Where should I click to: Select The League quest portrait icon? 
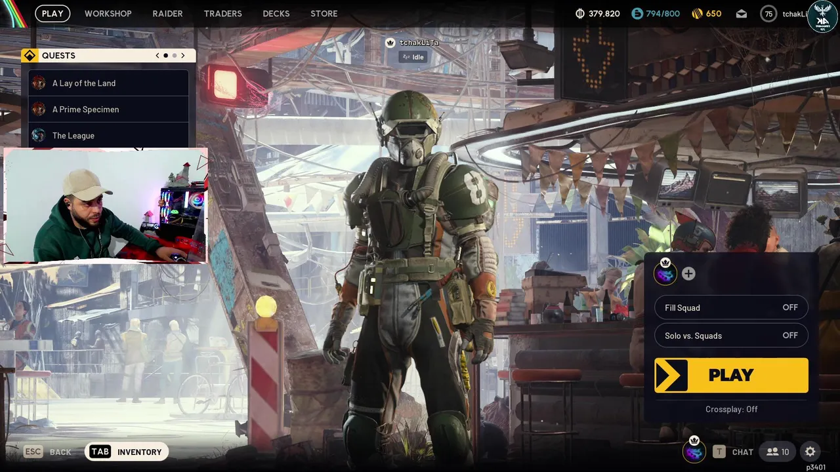pyautogui.click(x=39, y=136)
